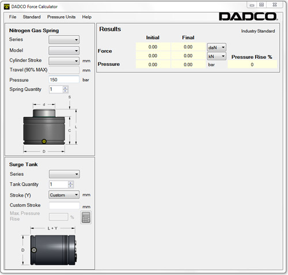288x275 pixels.
Task: Click the Surge Tank heading
Action: coord(24,164)
